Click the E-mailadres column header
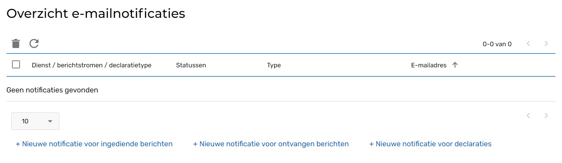 point(429,65)
